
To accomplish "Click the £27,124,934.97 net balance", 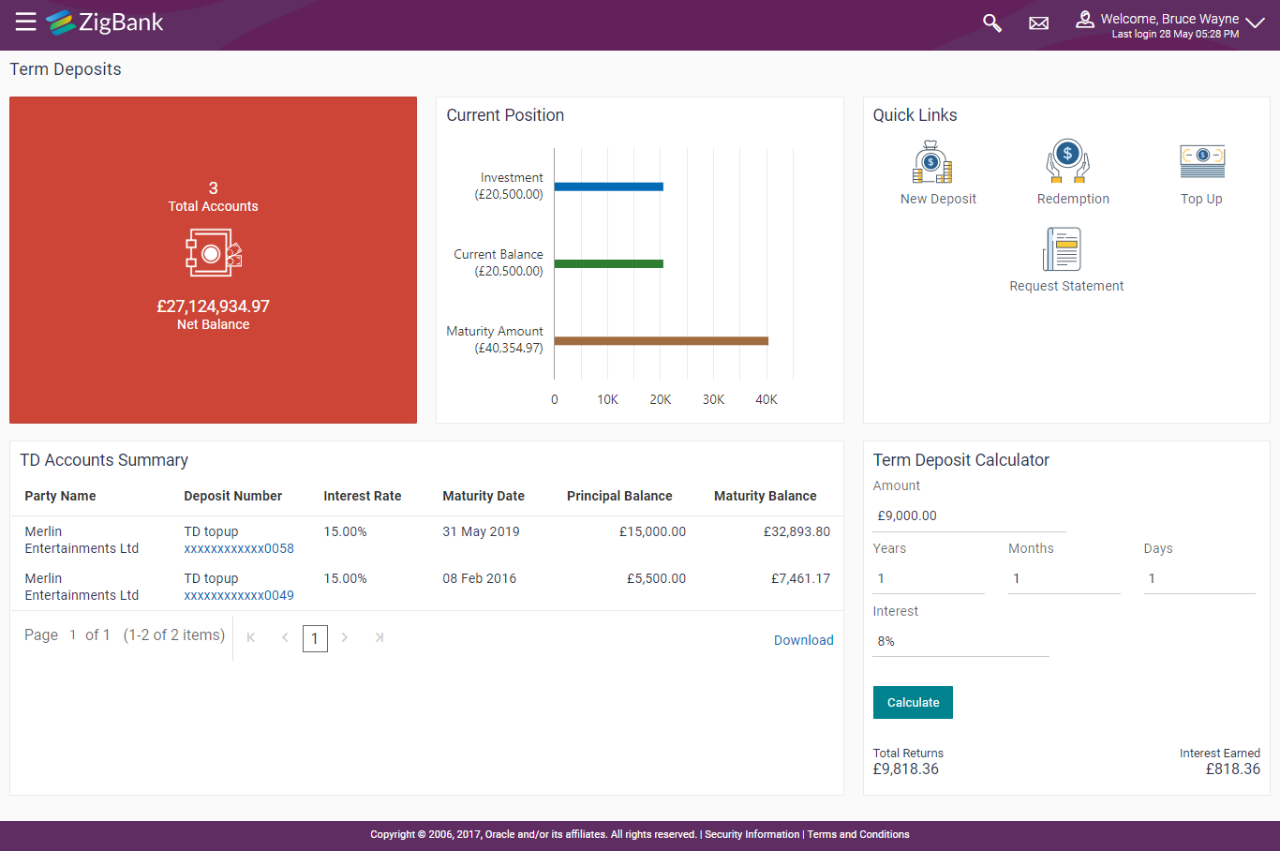I will [x=213, y=306].
